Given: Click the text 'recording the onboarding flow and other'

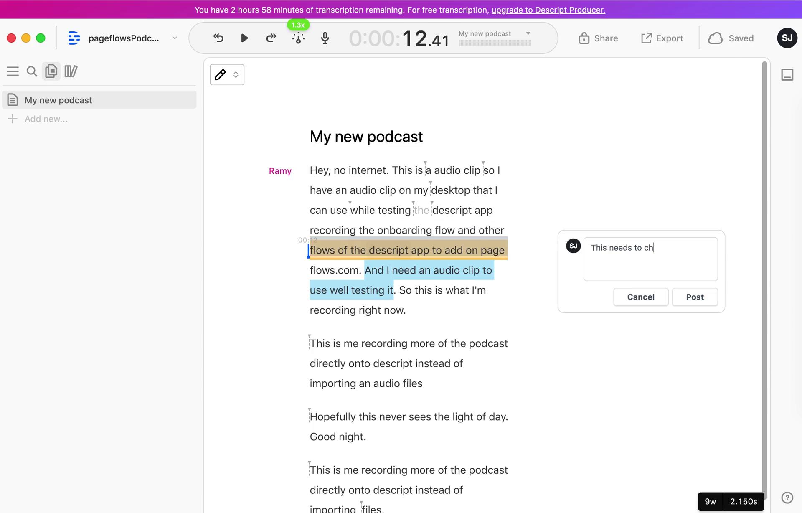Looking at the screenshot, I should click(407, 230).
